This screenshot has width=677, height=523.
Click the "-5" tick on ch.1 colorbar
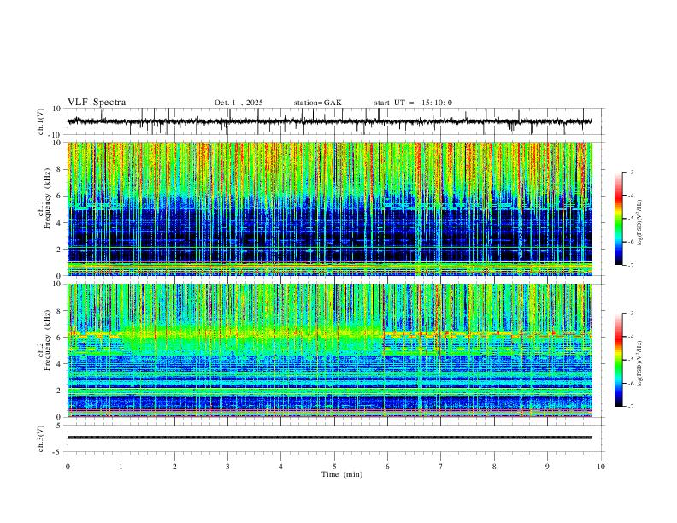[x=631, y=219]
